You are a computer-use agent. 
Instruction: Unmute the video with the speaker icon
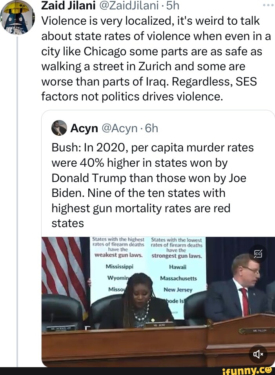point(259,354)
